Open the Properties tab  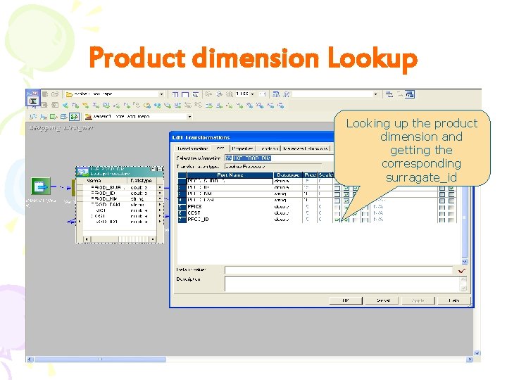242,148
